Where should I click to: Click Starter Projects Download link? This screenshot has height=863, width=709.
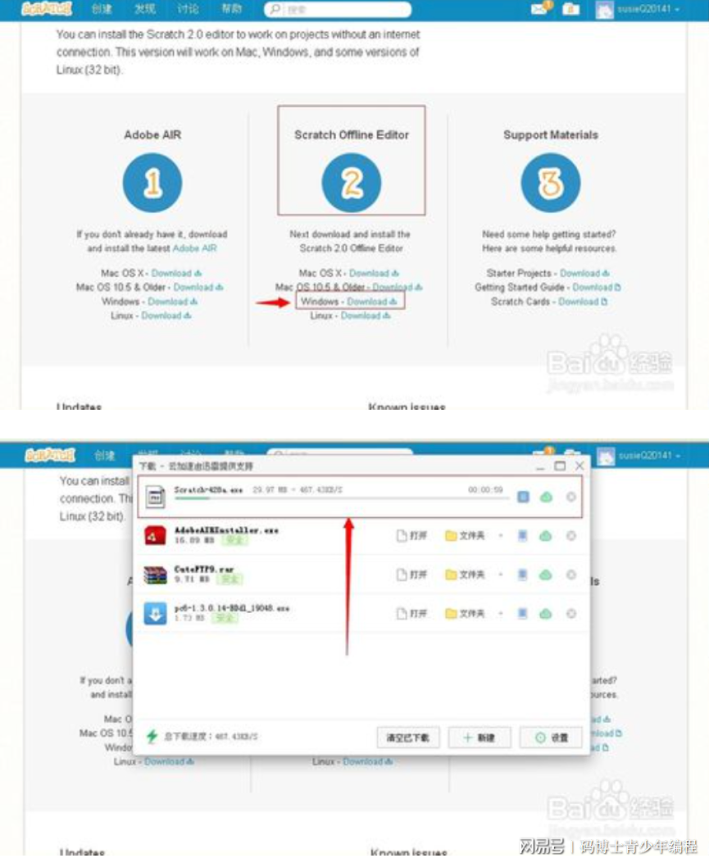point(584,273)
